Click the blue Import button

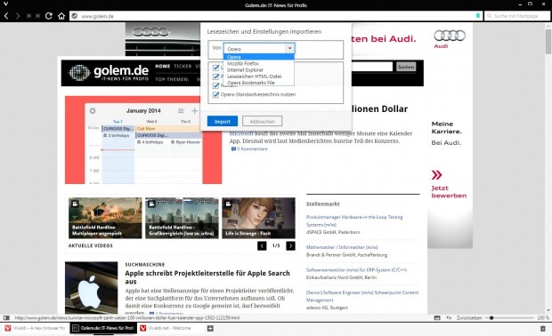(x=223, y=121)
